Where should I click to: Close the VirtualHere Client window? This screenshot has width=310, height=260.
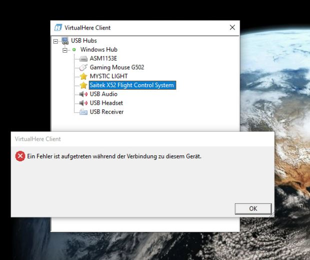(232, 28)
